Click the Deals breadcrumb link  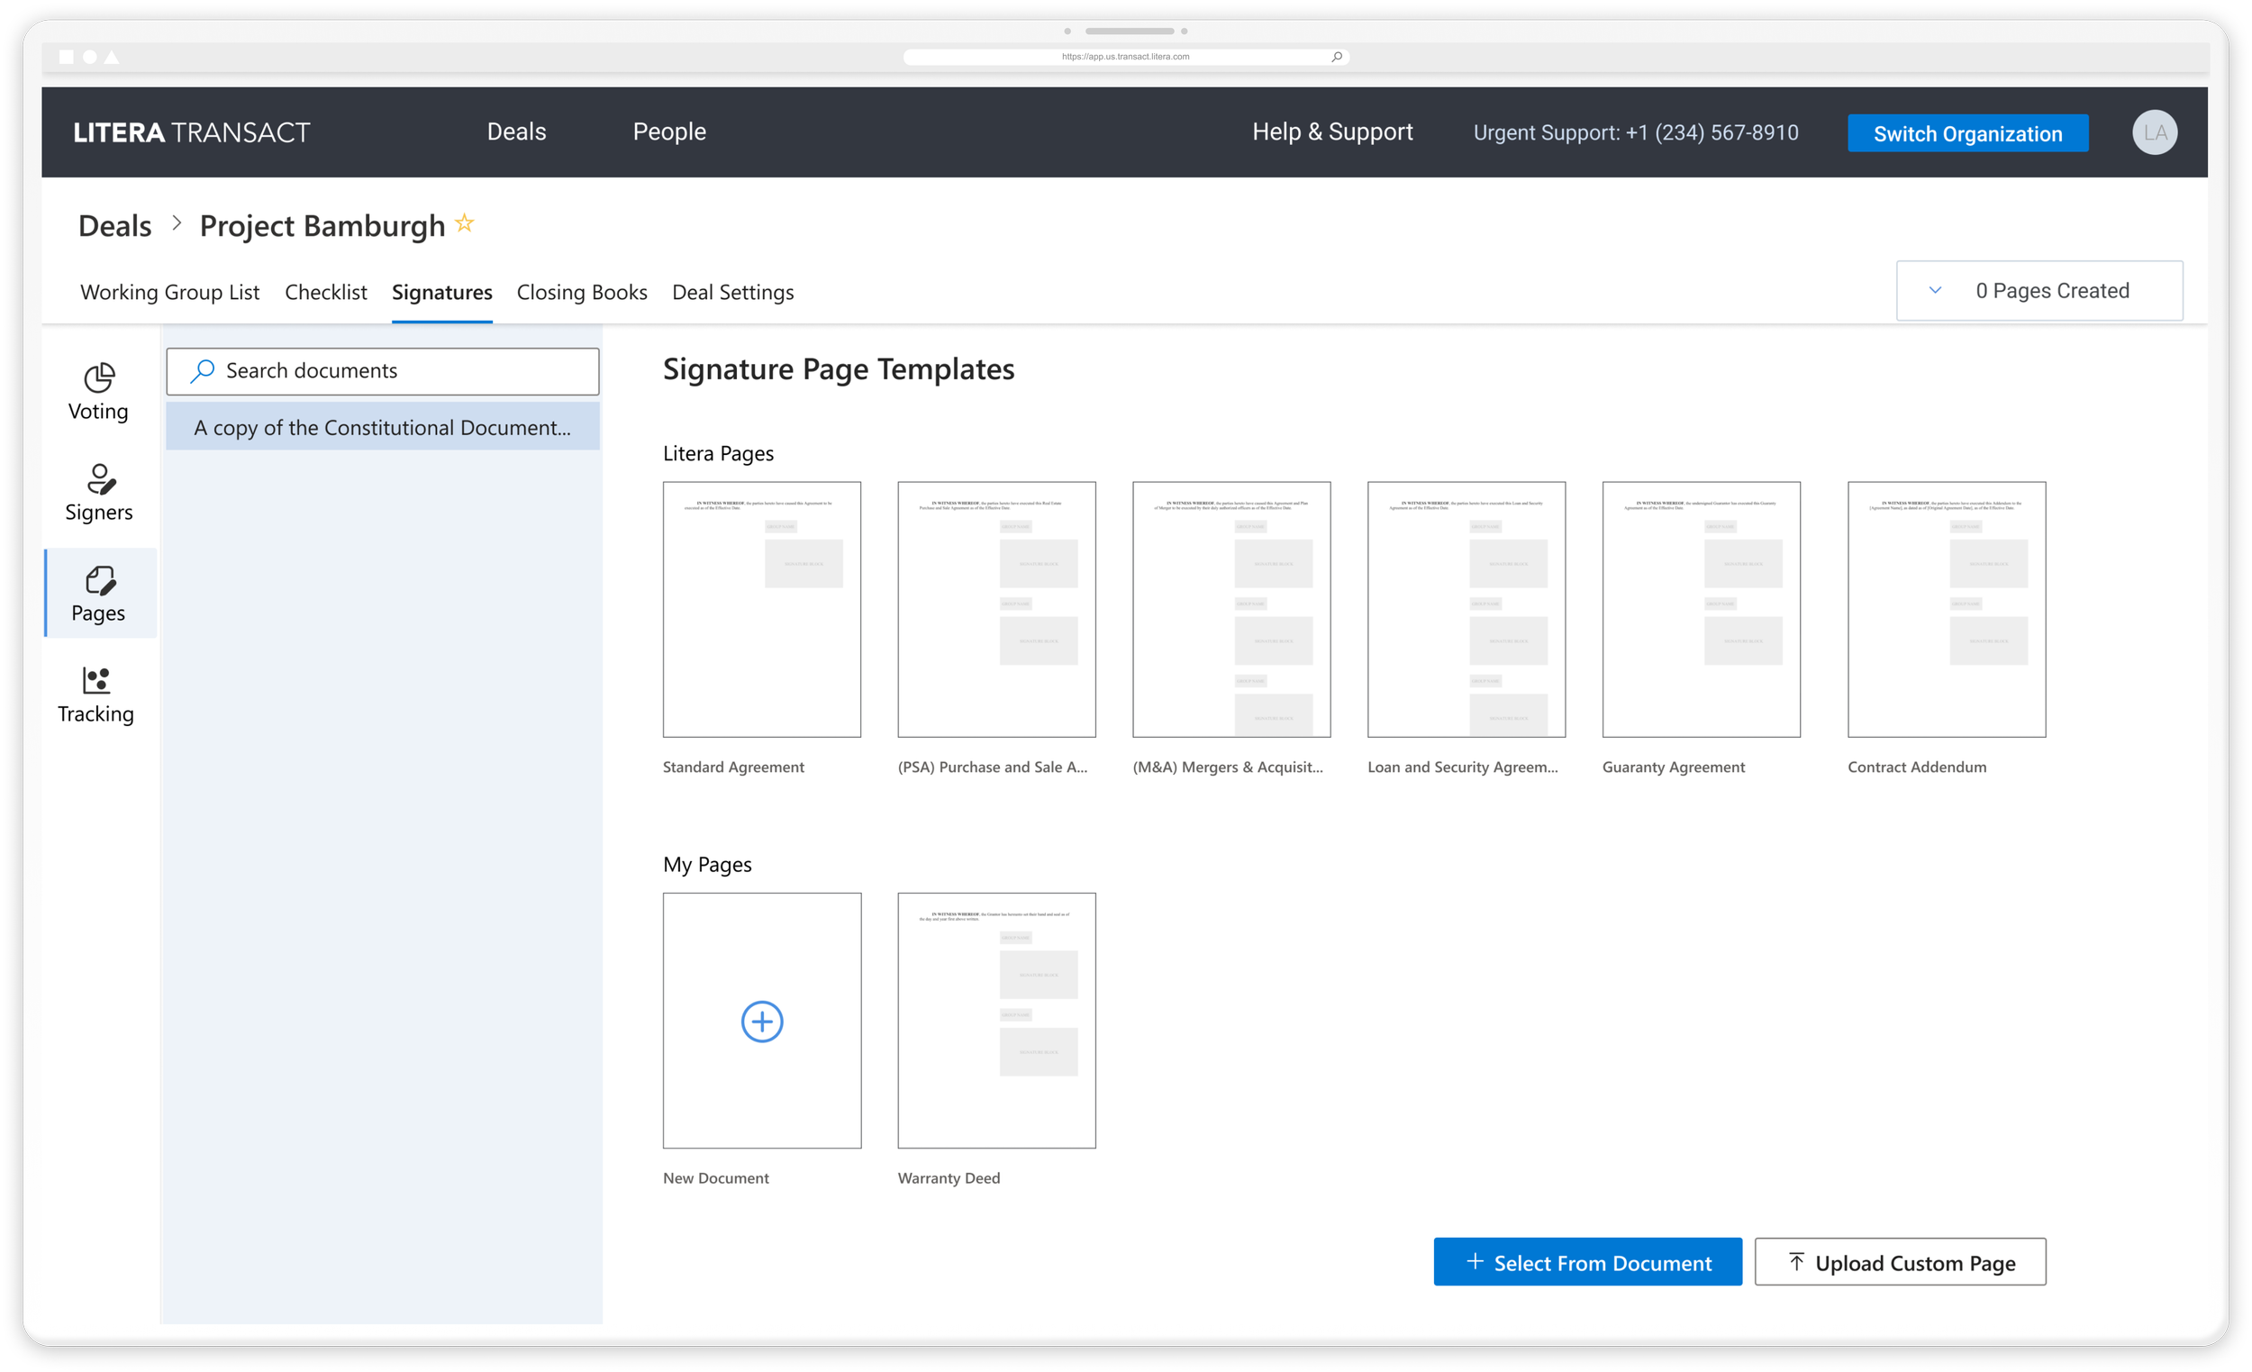point(115,226)
